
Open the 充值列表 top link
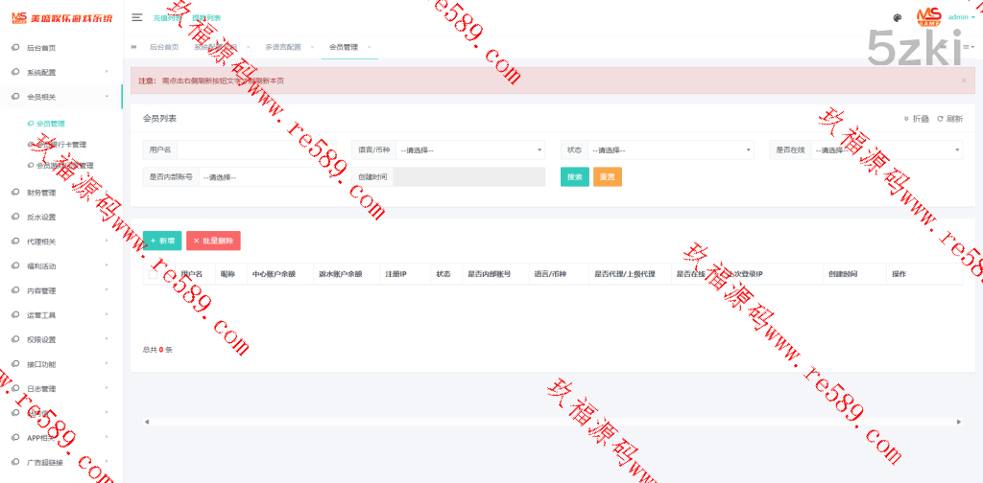pos(167,18)
